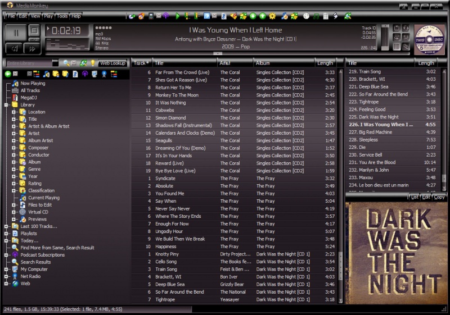
Task: Click the Copy button in Now Playing panel
Action: (439, 197)
